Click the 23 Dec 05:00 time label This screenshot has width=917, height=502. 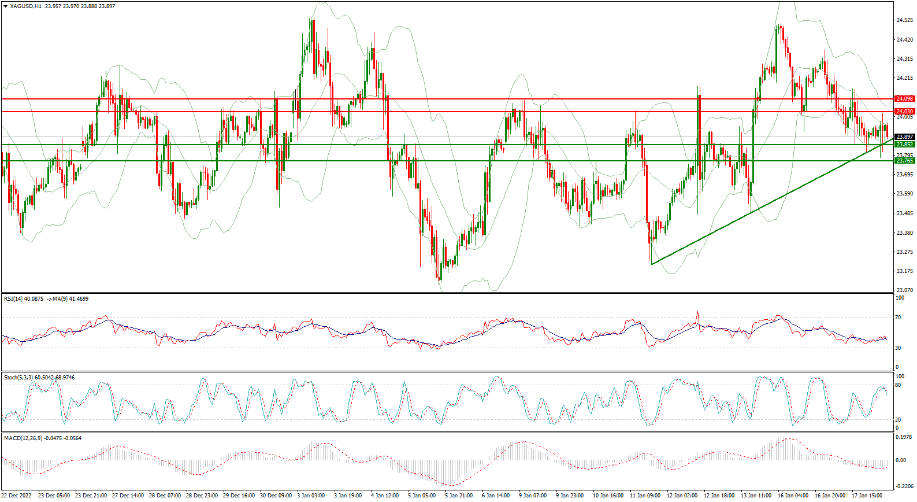tap(54, 496)
